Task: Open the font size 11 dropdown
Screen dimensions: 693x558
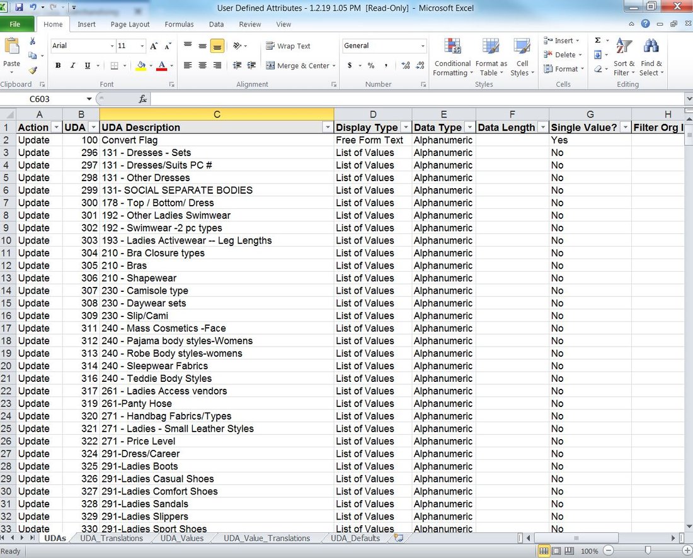Action: click(142, 46)
